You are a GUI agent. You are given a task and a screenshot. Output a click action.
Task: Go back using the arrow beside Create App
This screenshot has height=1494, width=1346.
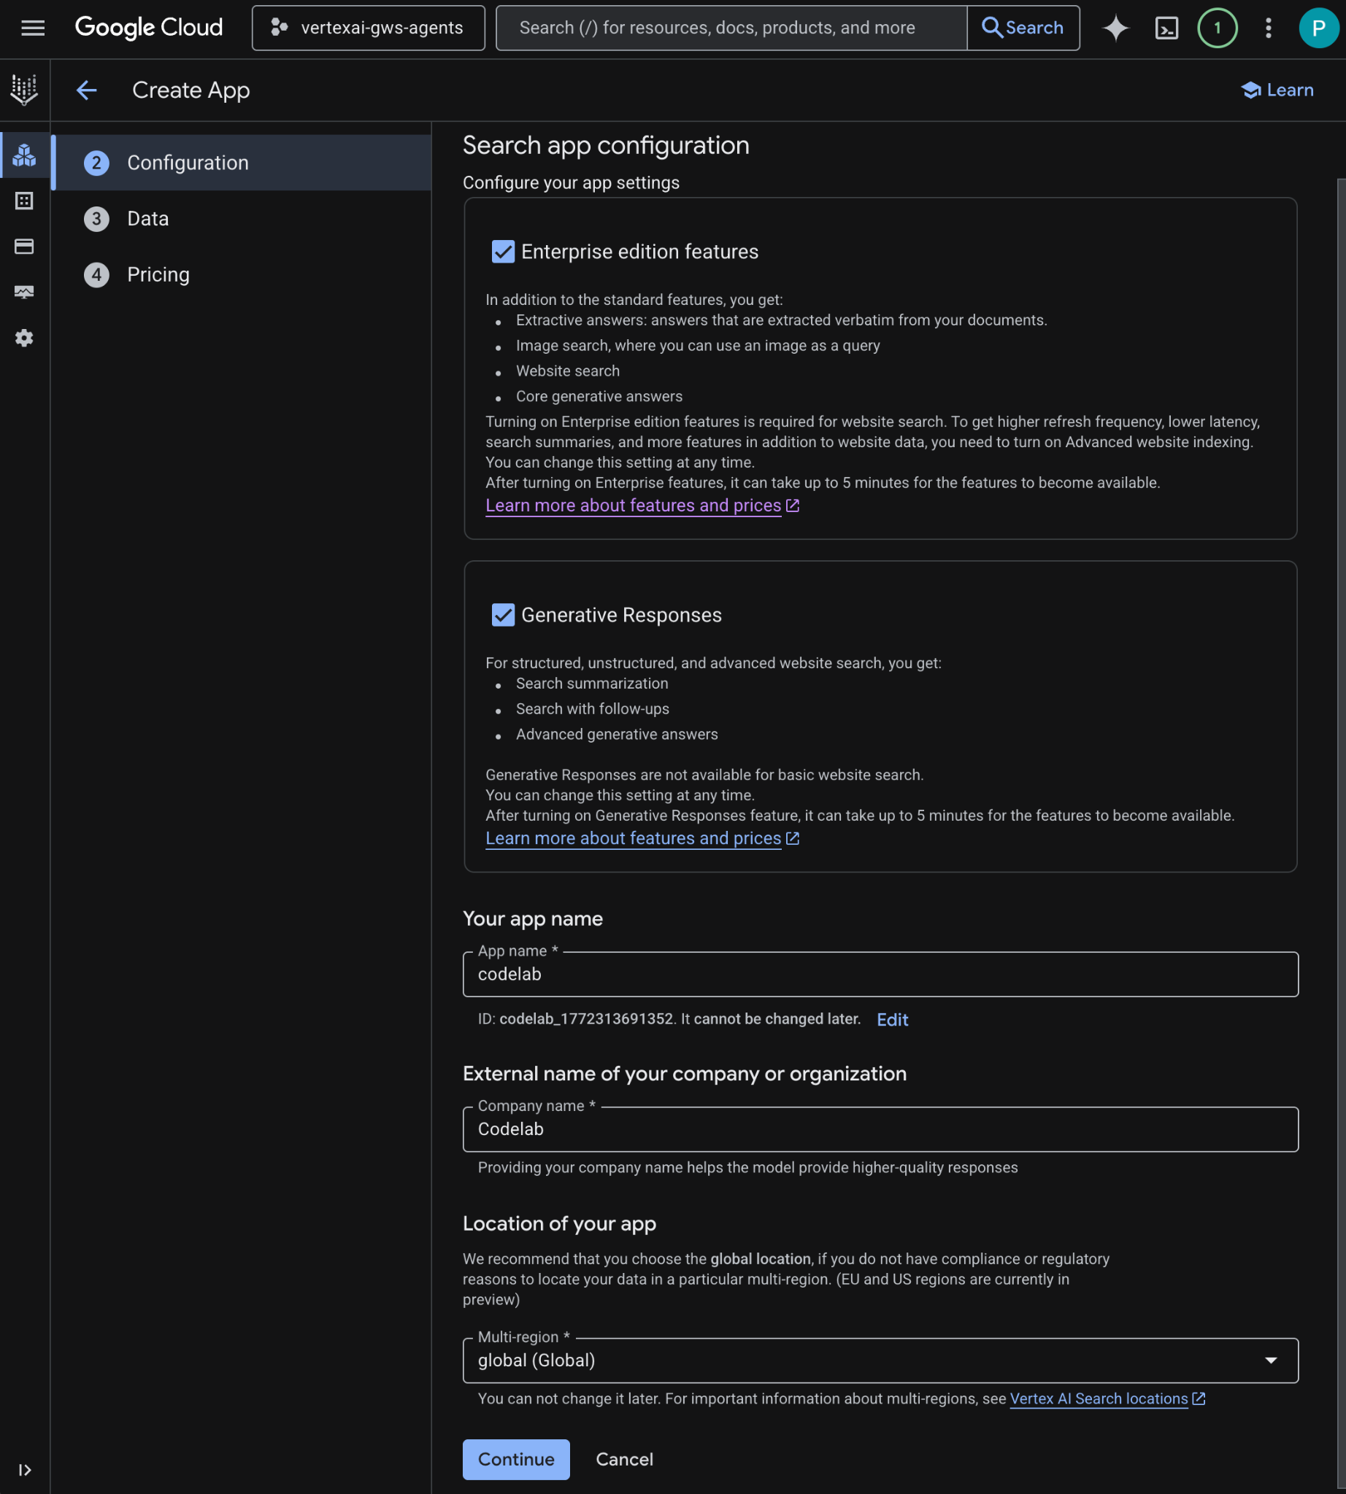coord(87,90)
